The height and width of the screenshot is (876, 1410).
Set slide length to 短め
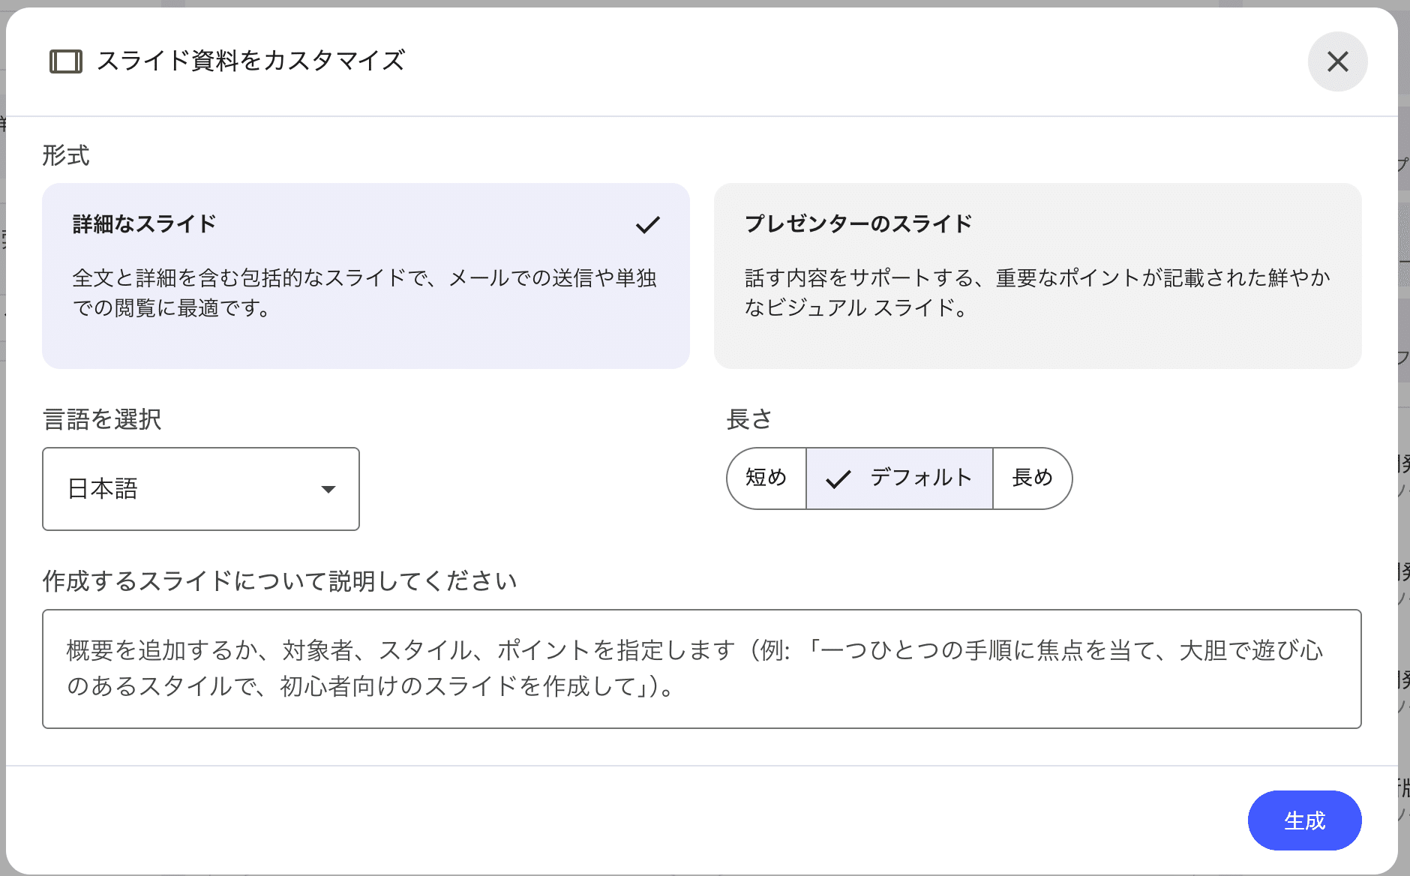[x=766, y=478]
